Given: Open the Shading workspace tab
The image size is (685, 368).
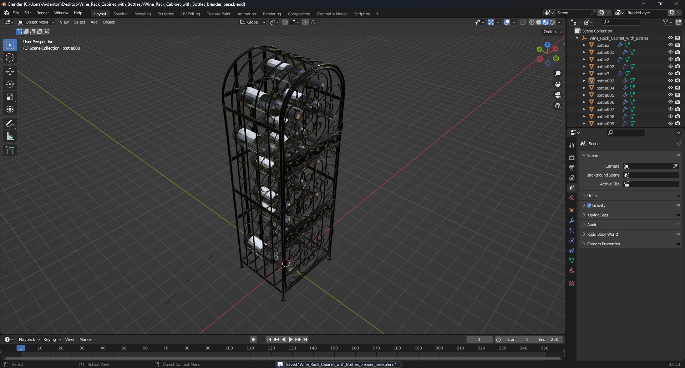Looking at the screenshot, I should tap(120, 14).
